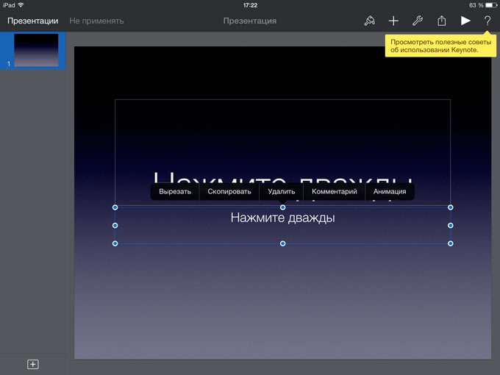Open the wrench Tools menu
500x375 pixels.
(x=417, y=21)
